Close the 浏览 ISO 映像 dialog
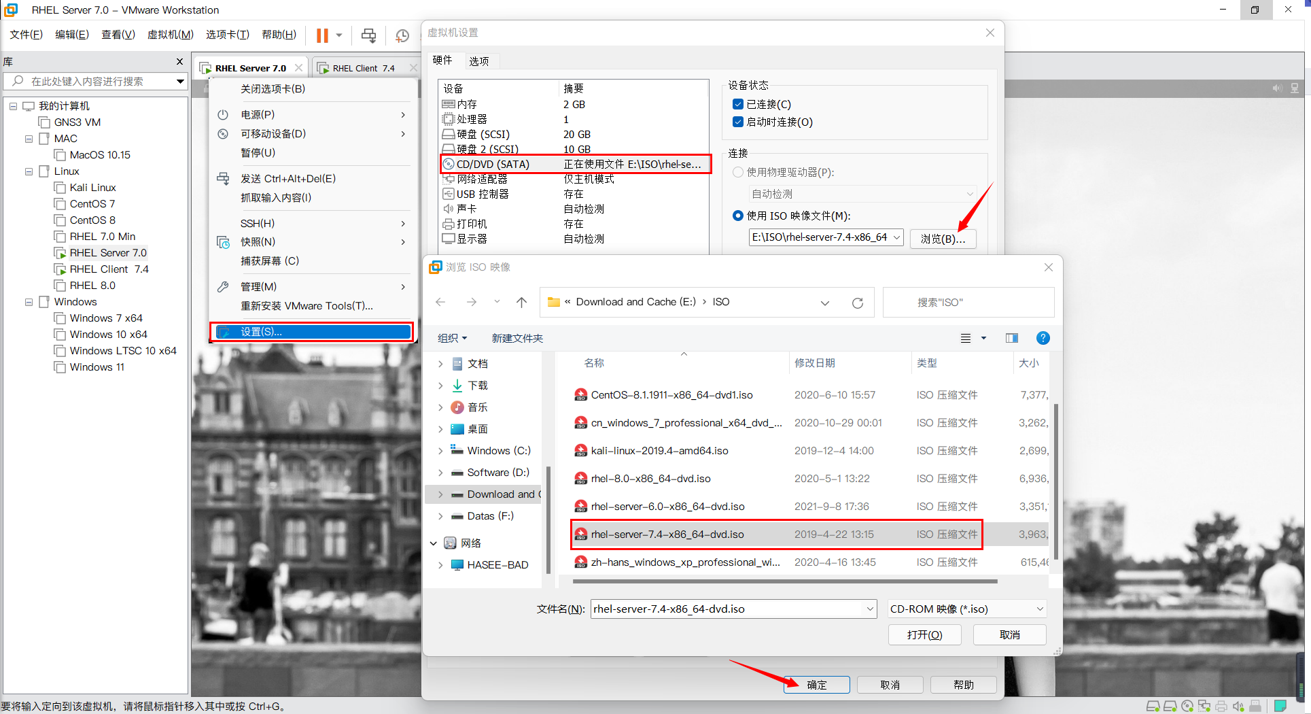 click(x=1049, y=267)
